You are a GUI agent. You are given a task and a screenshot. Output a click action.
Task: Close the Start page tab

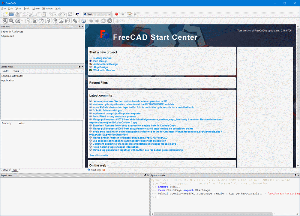104,170
